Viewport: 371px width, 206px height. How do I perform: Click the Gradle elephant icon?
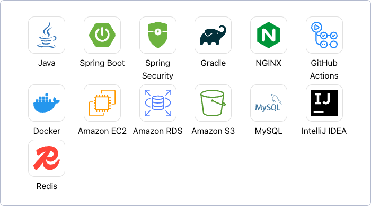tap(213, 35)
